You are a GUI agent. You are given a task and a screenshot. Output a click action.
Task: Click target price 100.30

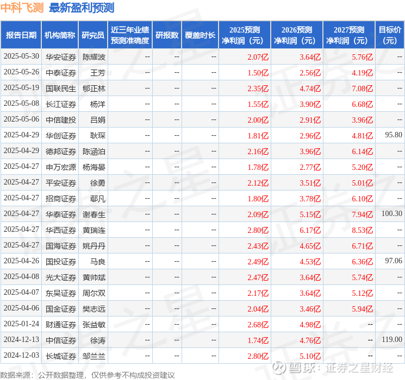[x=392, y=213]
